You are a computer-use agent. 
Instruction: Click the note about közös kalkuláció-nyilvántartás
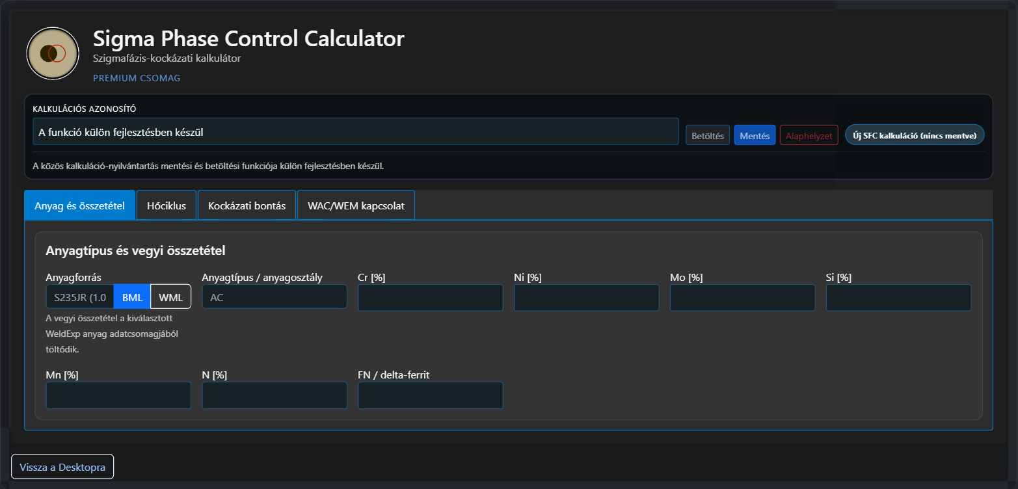point(208,166)
